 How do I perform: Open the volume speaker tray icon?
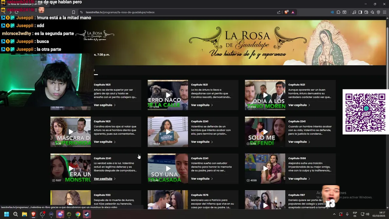coord(367,214)
